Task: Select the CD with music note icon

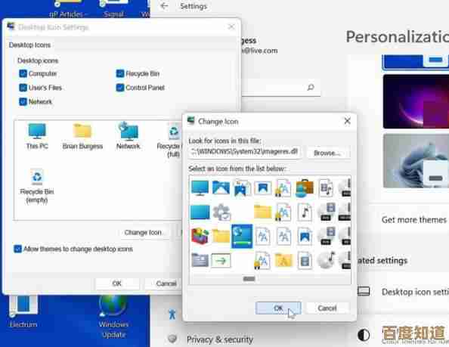Action: coord(326,260)
